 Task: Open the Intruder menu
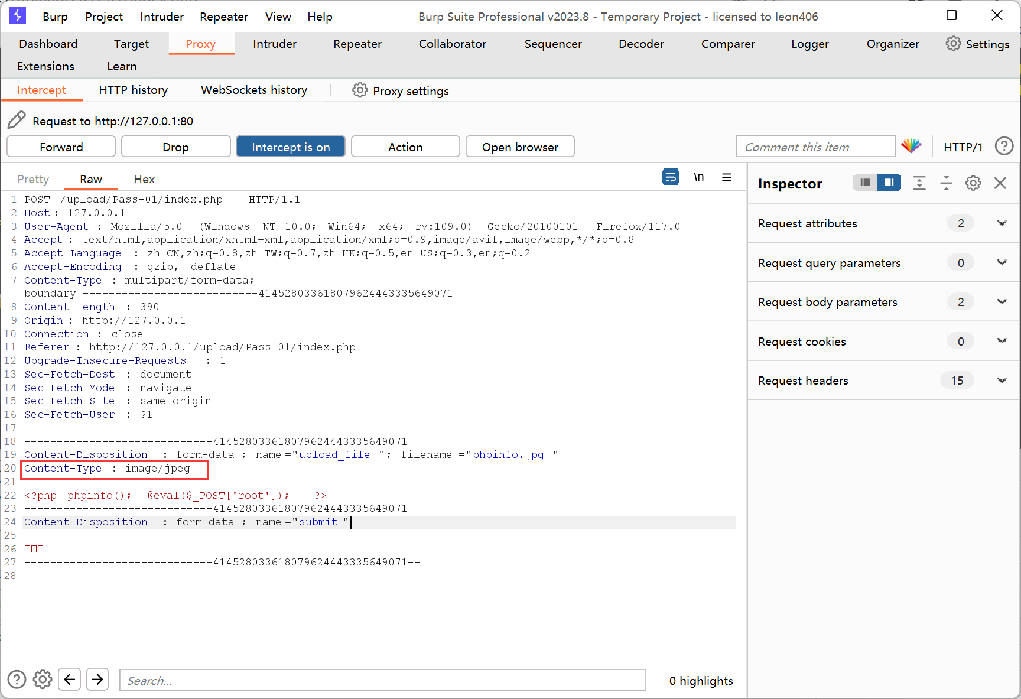[x=162, y=17]
